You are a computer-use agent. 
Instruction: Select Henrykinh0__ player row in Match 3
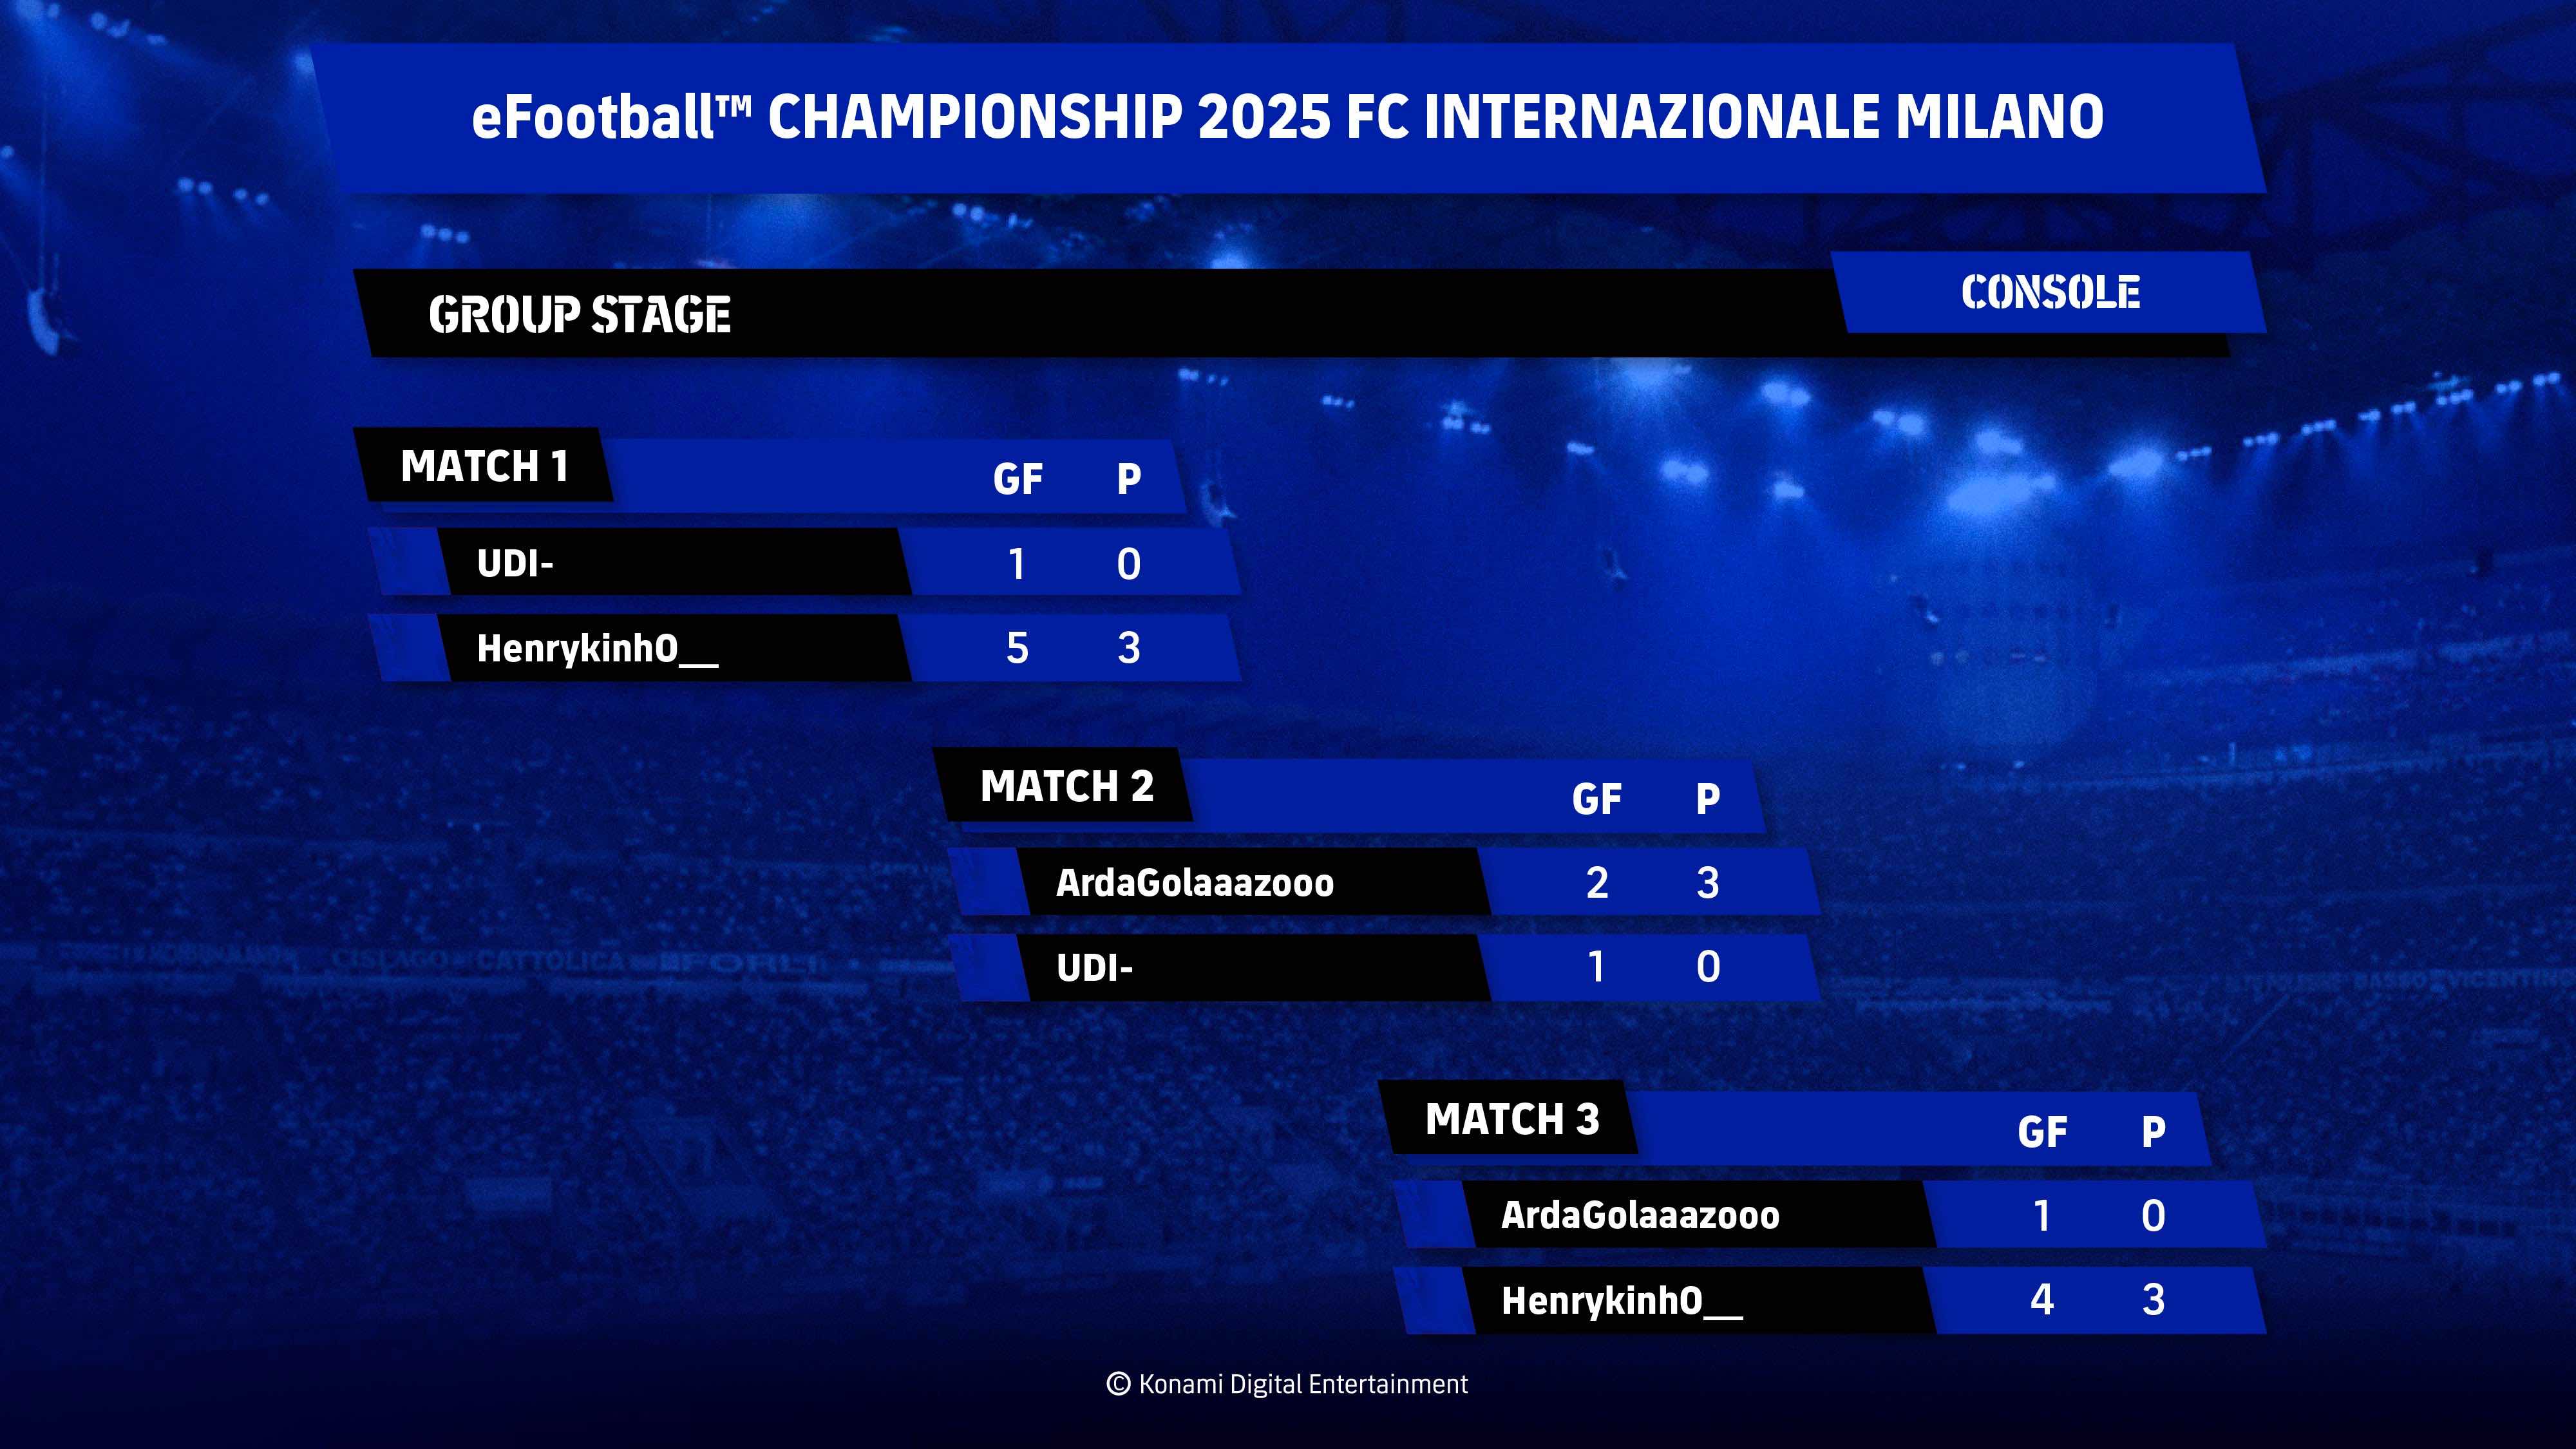pyautogui.click(x=1830, y=1300)
